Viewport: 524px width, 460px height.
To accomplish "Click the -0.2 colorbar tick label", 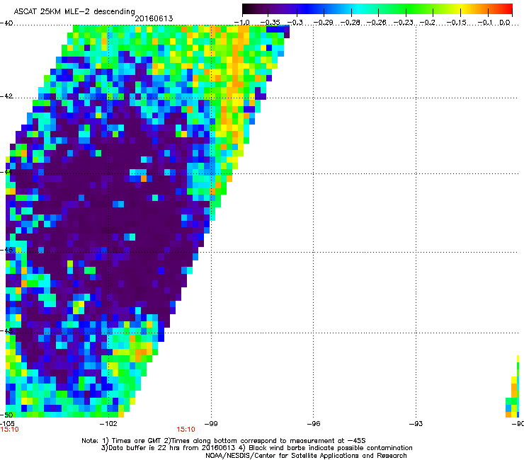I will (428, 23).
